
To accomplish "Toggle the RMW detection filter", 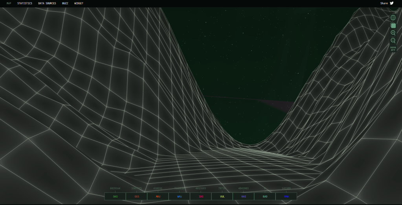I will pos(286,196).
